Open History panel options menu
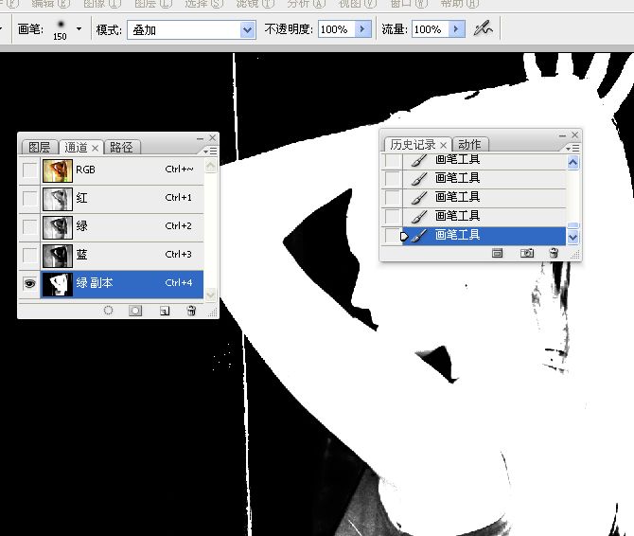 (572, 148)
